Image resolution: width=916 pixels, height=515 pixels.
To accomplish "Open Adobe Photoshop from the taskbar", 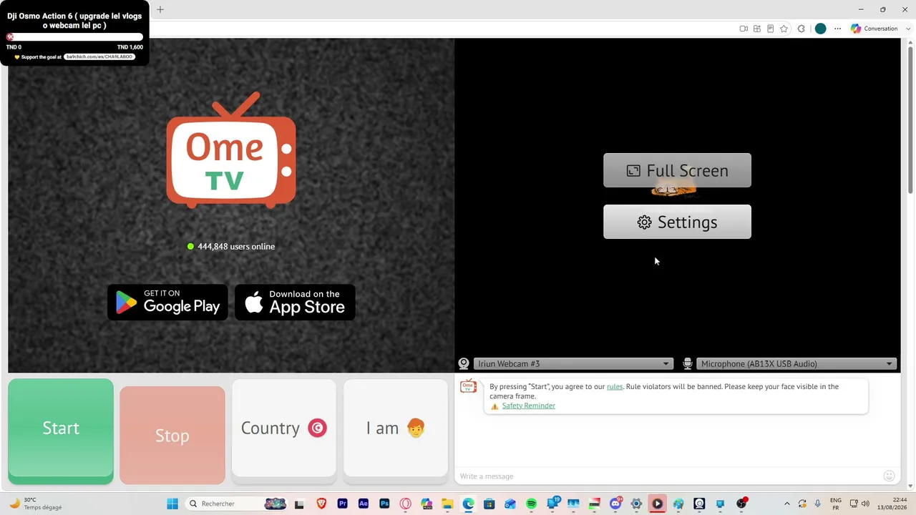I will (384, 504).
